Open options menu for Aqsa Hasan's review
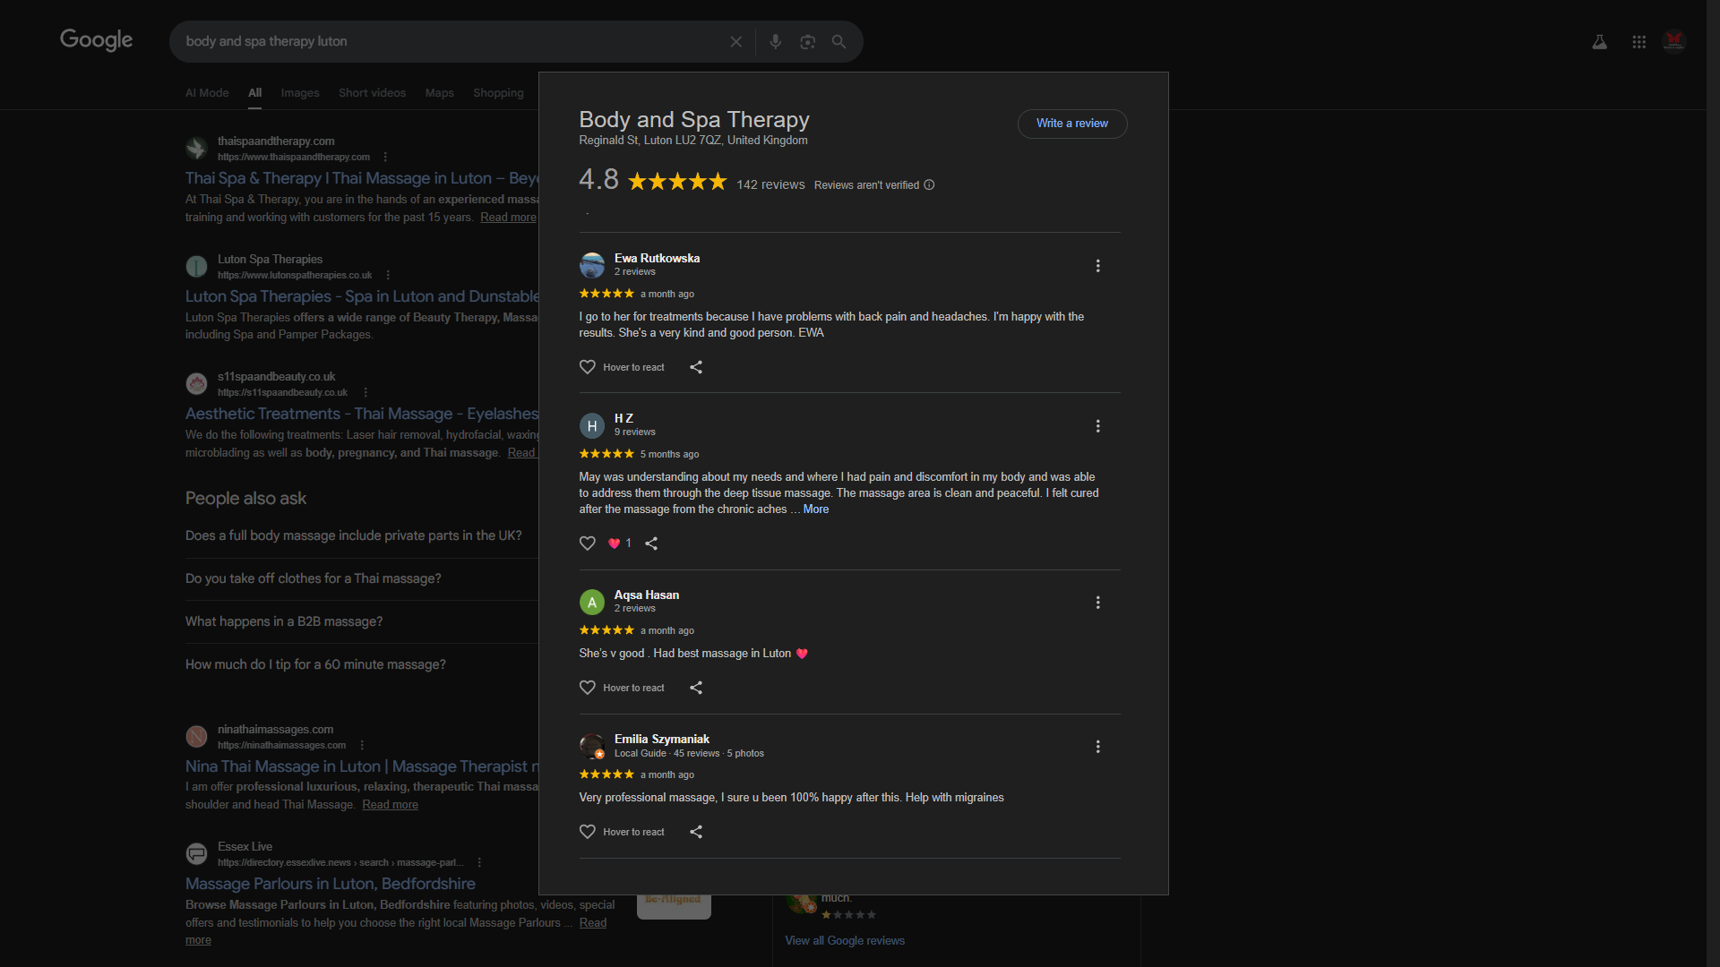This screenshot has width=1720, height=967. pos(1098,603)
